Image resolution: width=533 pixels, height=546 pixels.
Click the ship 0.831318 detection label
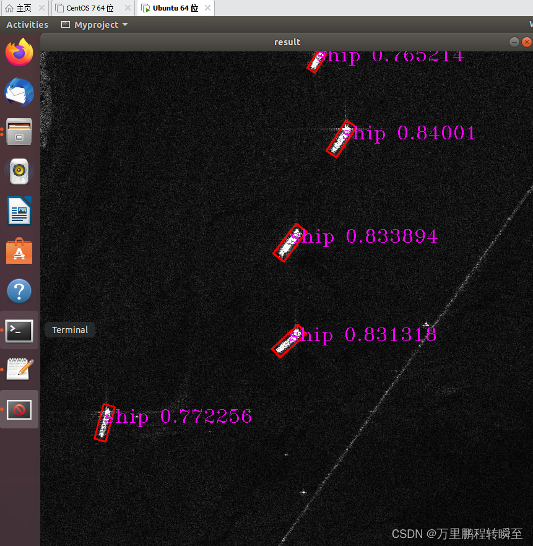click(x=363, y=336)
